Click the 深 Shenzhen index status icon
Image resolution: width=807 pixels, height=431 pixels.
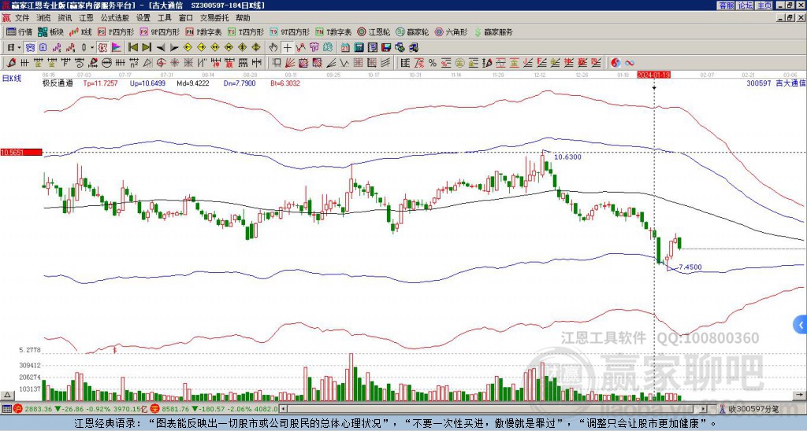click(154, 409)
